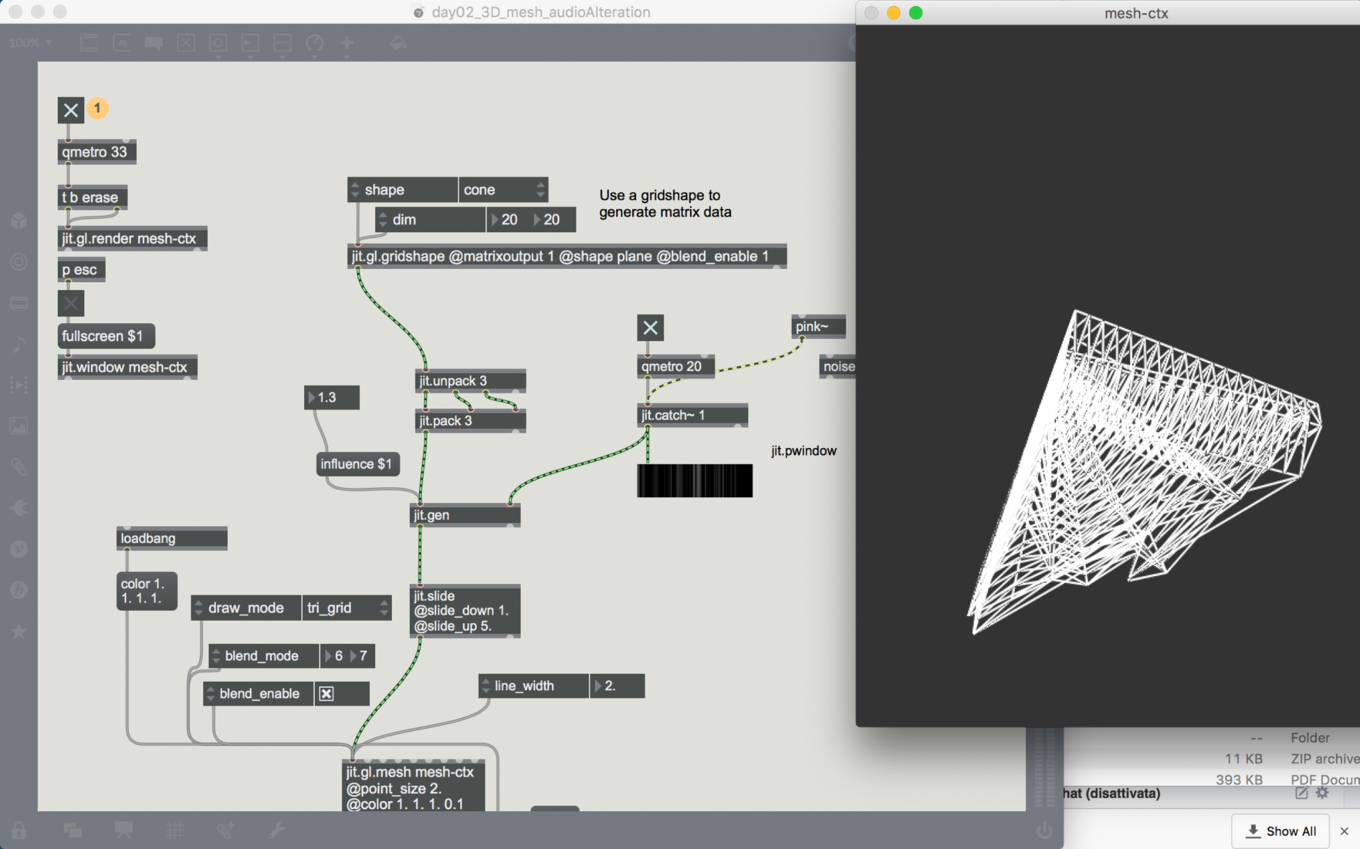Toggle the grid icon in bottom toolbar

(x=175, y=830)
